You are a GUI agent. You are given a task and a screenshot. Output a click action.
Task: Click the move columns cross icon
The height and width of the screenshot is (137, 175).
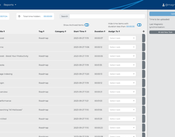(x=144, y=31)
